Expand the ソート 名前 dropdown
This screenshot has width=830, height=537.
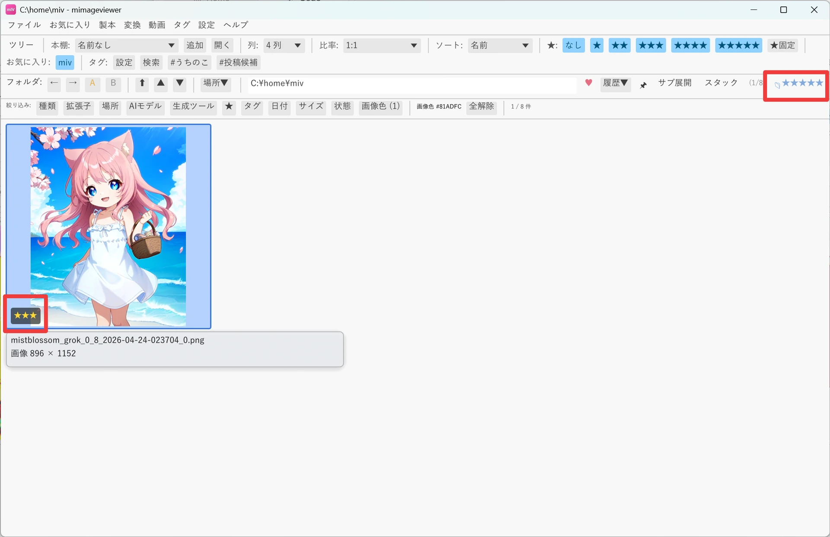pyautogui.click(x=500, y=45)
